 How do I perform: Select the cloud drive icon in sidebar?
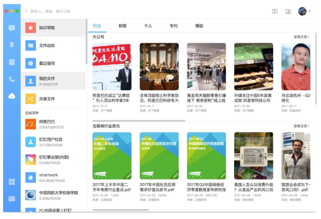tap(12, 96)
